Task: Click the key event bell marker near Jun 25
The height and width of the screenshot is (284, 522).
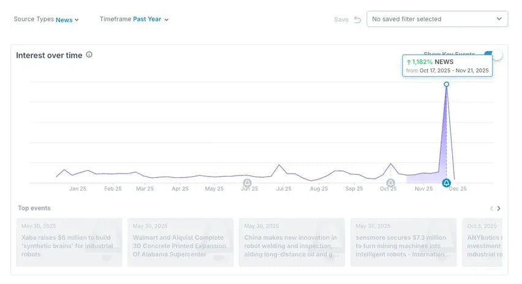Action: click(x=247, y=183)
